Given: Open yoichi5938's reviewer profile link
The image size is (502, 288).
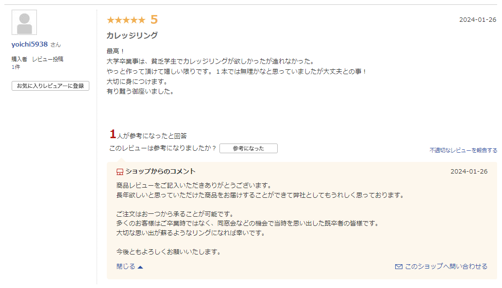Looking at the screenshot, I should click(30, 44).
